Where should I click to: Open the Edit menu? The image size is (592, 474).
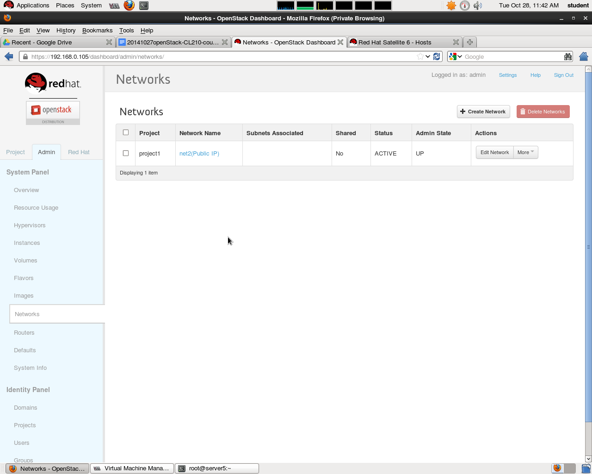point(25,30)
